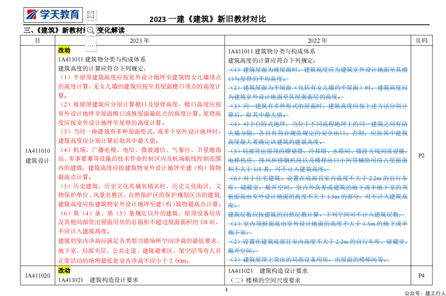This screenshot has height=296, width=446.
Task: Click the yellow 改动 label in 1A411020 row
Action: pos(64,271)
